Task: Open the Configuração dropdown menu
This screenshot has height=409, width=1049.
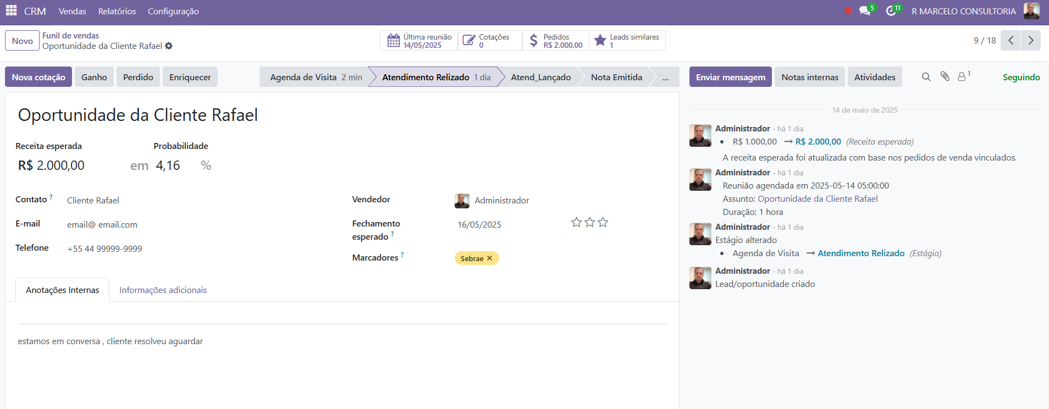Action: tap(173, 12)
